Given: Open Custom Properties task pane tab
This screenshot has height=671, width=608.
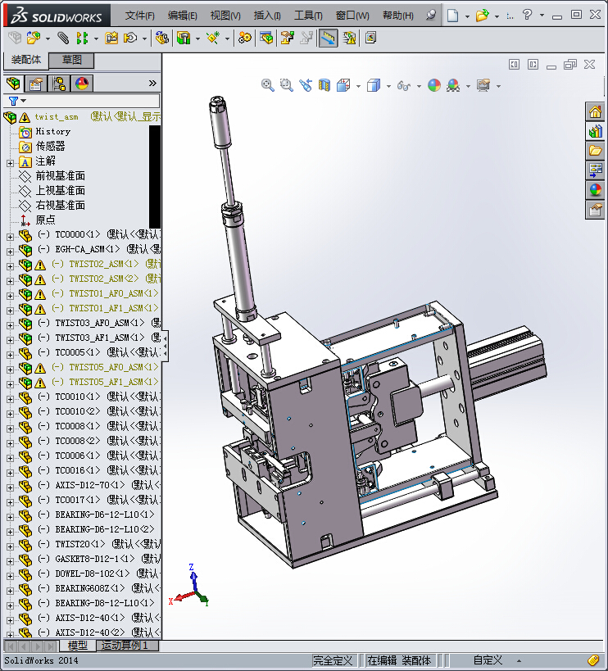Looking at the screenshot, I should pyautogui.click(x=595, y=210).
